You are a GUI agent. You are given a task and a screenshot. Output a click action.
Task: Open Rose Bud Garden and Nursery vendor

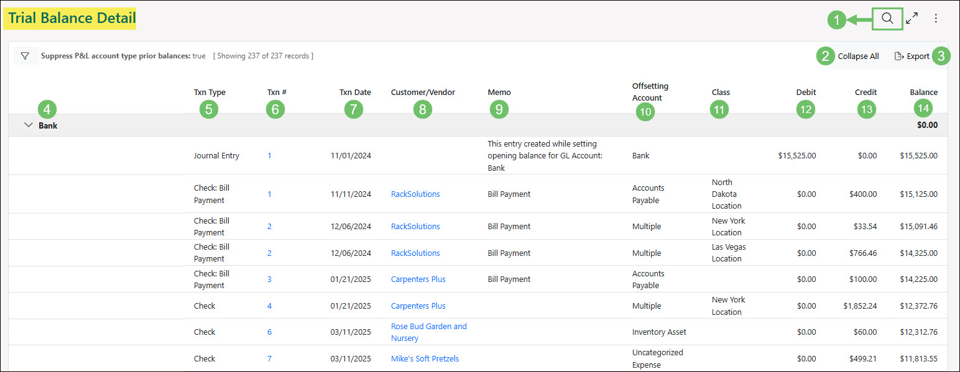point(428,332)
